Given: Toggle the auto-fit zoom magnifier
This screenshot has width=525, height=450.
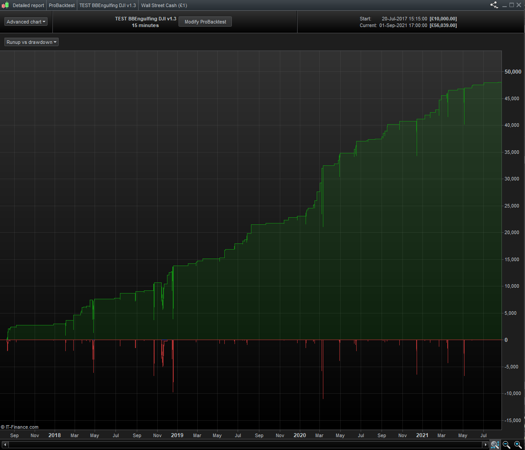Looking at the screenshot, I should tap(495, 444).
